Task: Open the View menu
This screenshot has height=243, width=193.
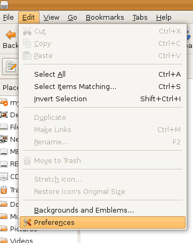Action: point(51,18)
